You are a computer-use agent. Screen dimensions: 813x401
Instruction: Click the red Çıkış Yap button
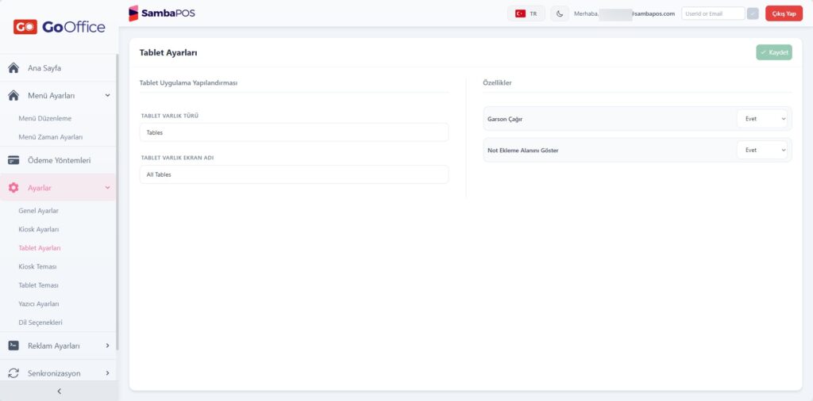pyautogui.click(x=784, y=13)
